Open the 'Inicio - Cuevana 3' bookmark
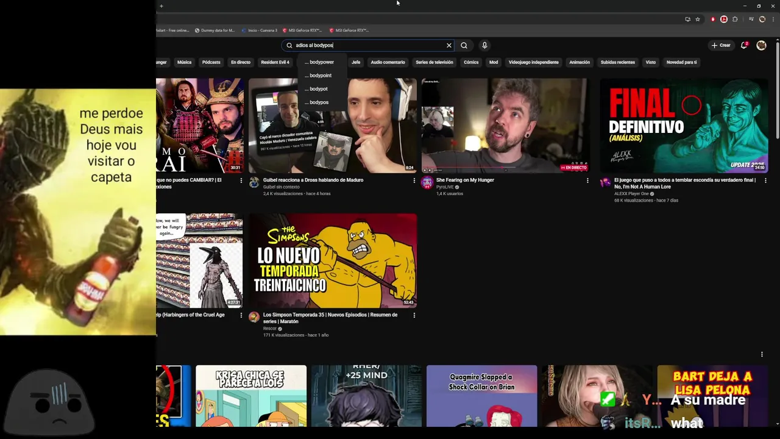 pos(260,30)
